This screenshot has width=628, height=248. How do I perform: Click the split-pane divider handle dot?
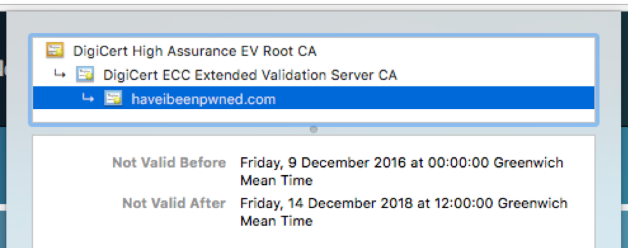[313, 129]
